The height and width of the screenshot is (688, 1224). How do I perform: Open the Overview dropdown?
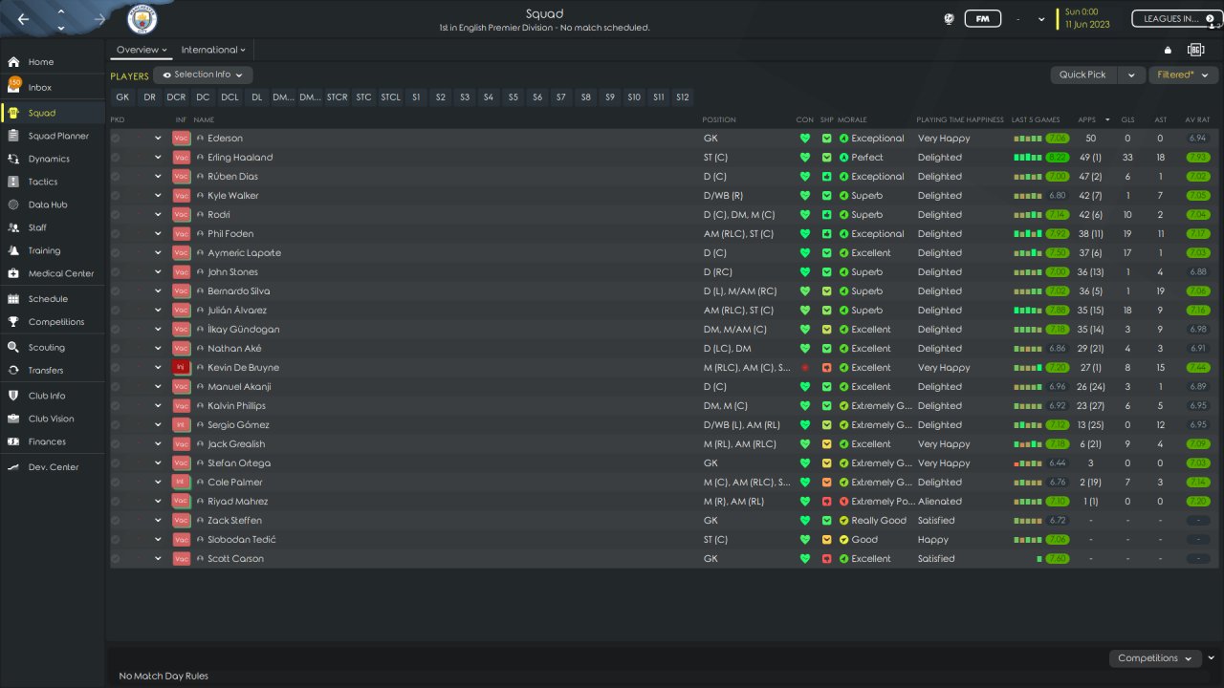[142, 50]
